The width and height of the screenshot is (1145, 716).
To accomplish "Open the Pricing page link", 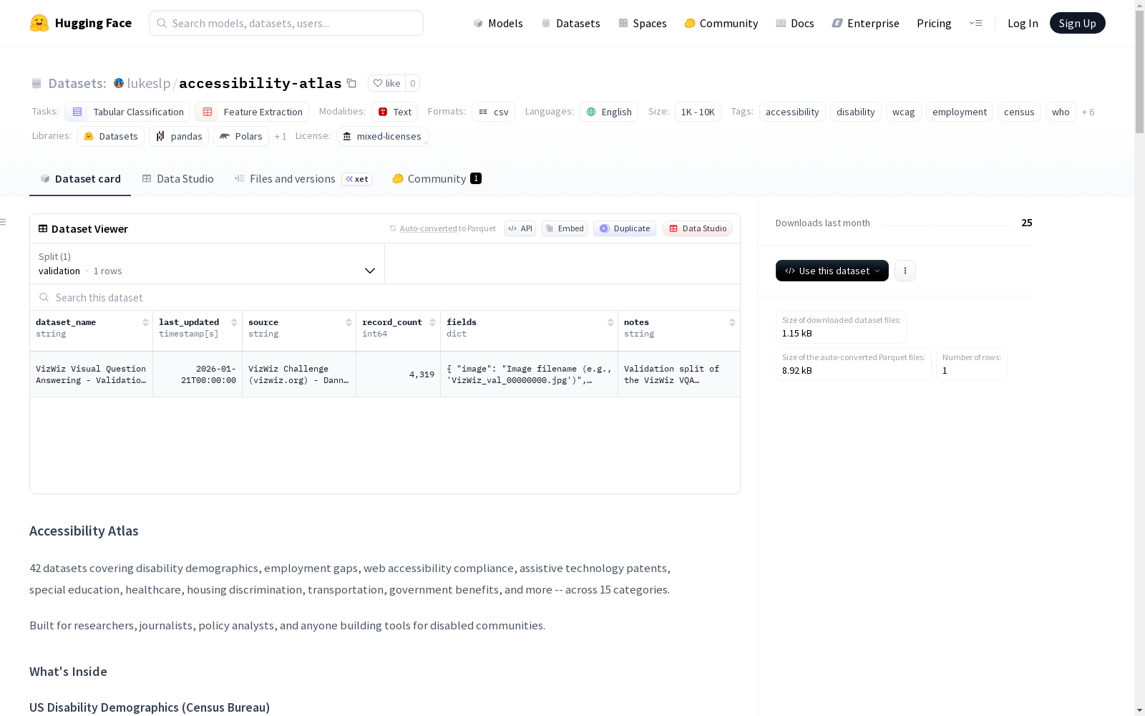I will (x=934, y=23).
